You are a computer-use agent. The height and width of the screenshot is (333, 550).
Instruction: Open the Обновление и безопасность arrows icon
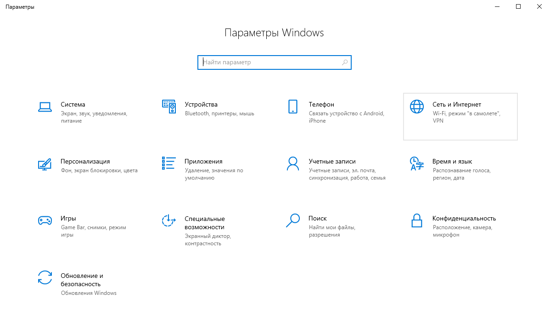click(45, 277)
